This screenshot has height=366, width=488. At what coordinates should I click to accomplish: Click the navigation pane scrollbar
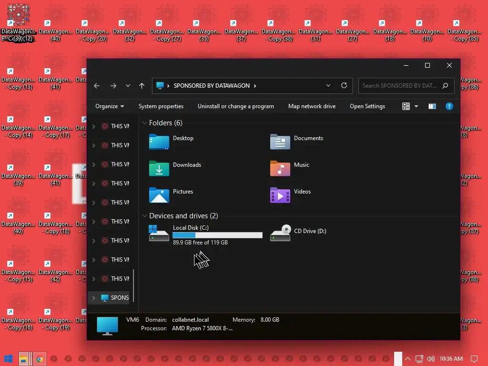pos(133,285)
